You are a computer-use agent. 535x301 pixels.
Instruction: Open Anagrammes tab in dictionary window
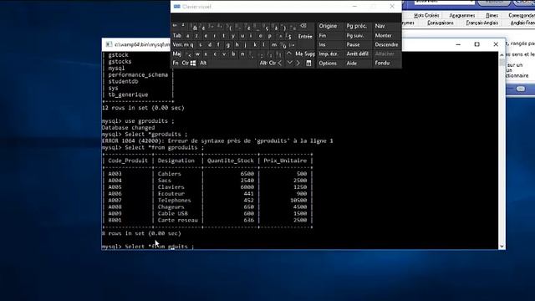tap(462, 16)
